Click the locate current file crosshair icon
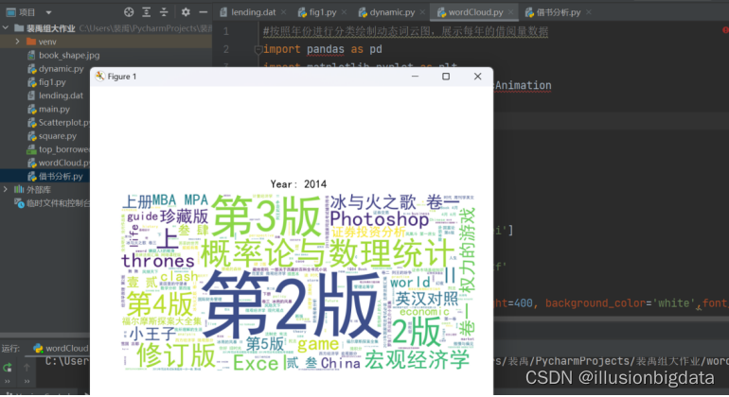The height and width of the screenshot is (397, 729). tap(129, 12)
